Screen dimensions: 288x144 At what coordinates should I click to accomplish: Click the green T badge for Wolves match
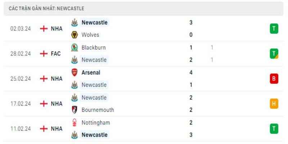pyautogui.click(x=274, y=28)
